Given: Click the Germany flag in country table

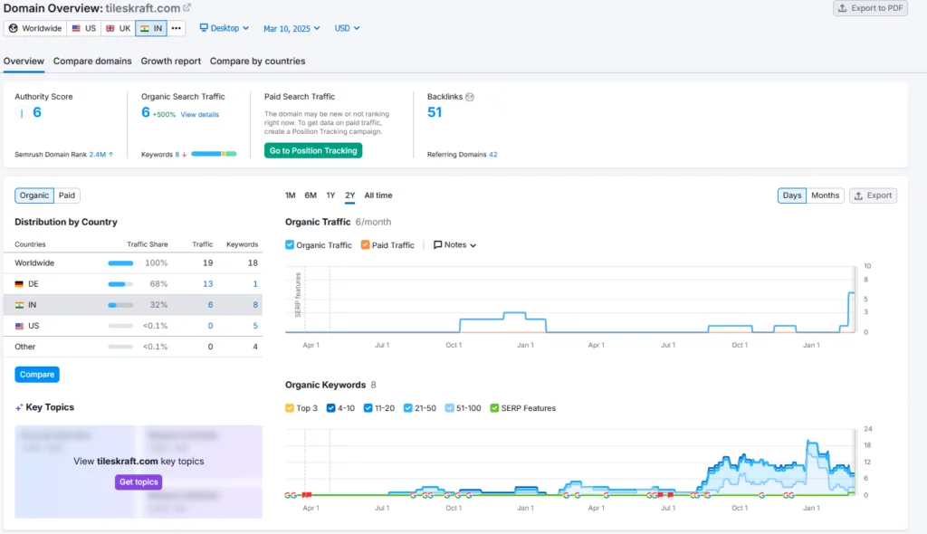Looking at the screenshot, I should point(19,284).
